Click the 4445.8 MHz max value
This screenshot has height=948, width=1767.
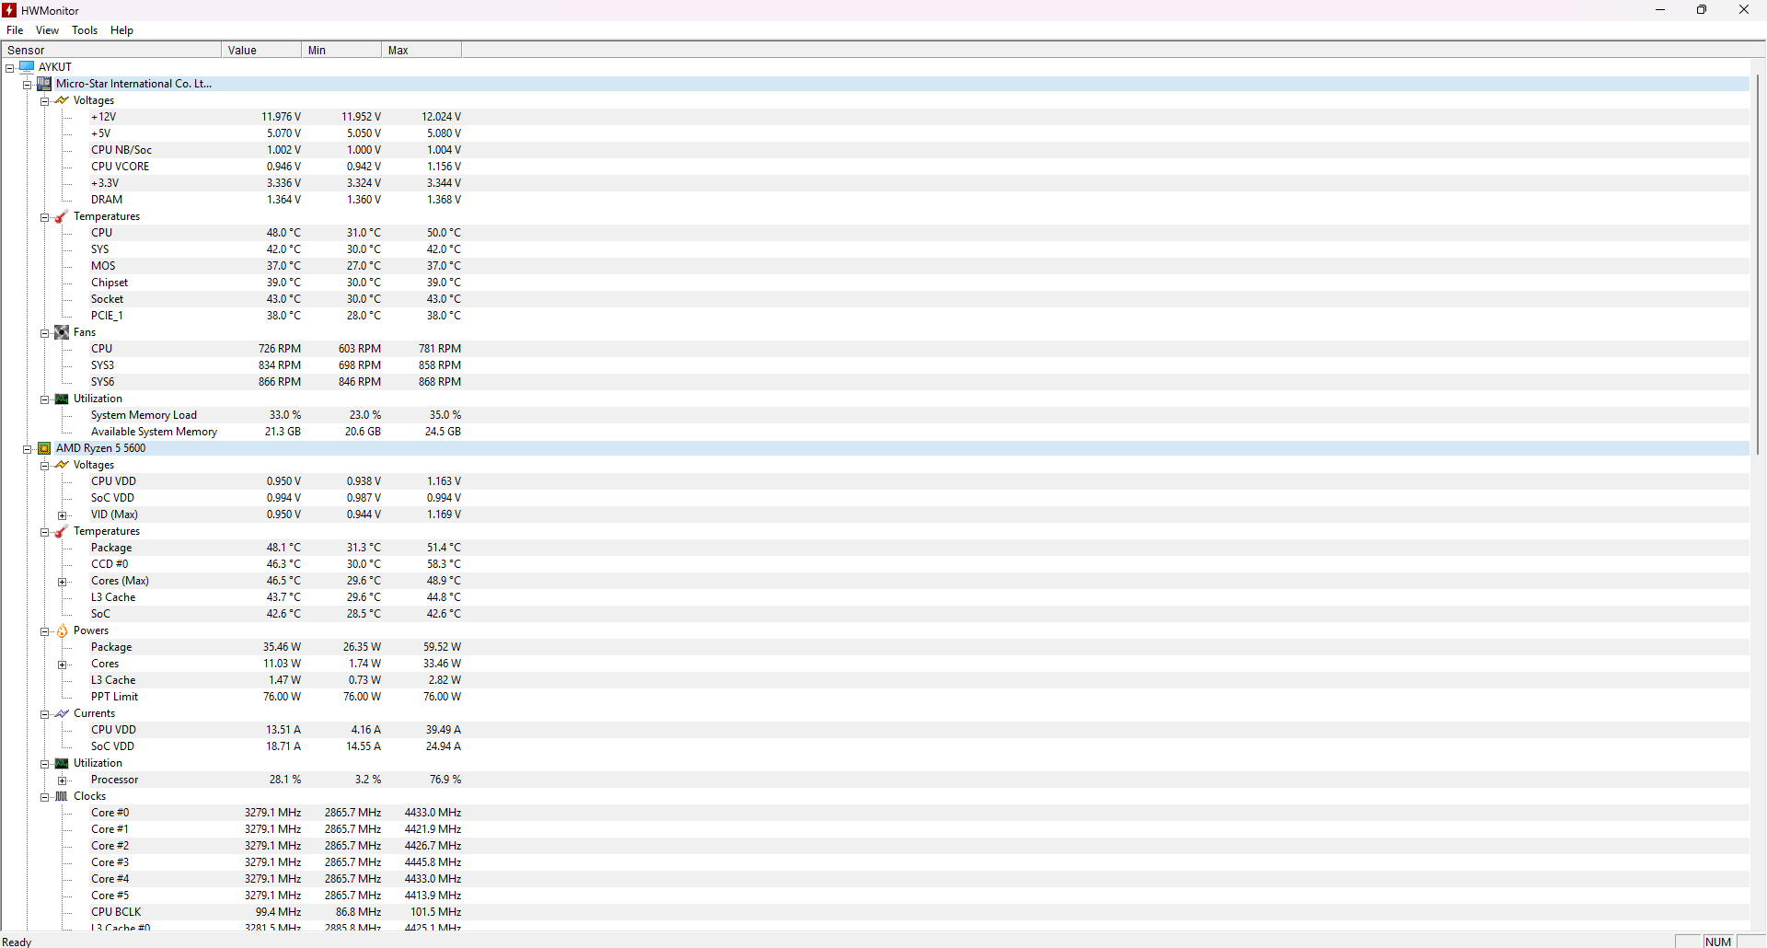point(433,862)
